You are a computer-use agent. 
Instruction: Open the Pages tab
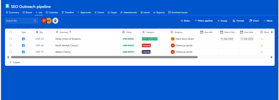click(112, 12)
